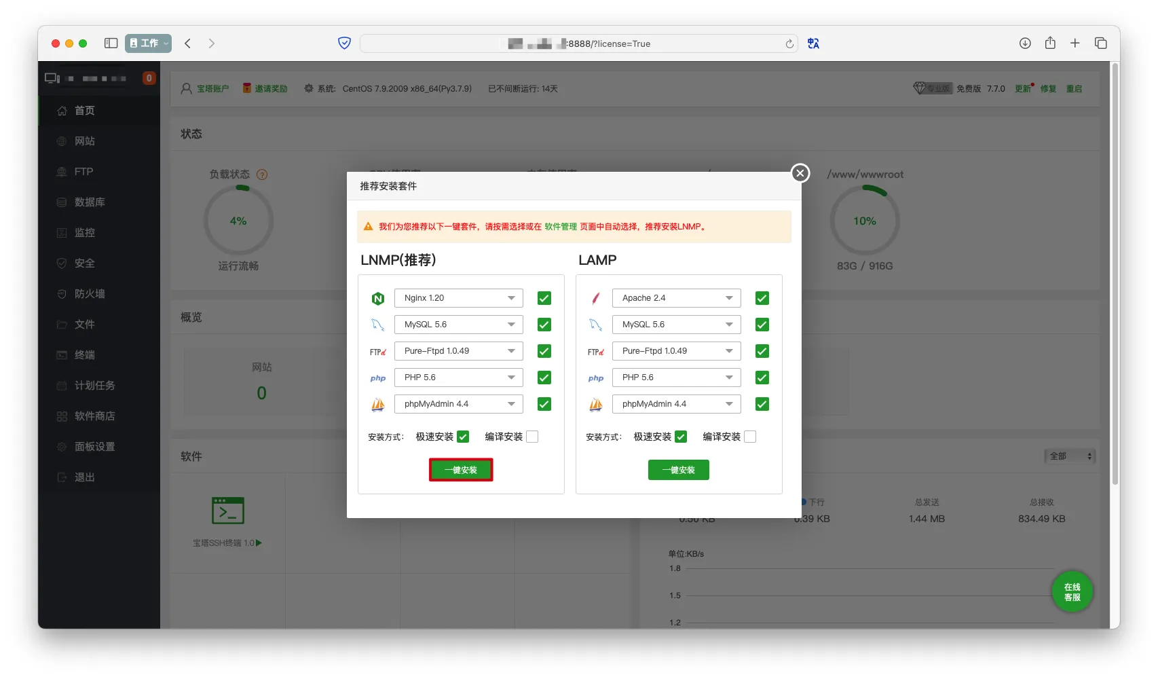Screen dimensions: 1158x679
Task: Click the Safari share icon
Action: coord(1050,43)
